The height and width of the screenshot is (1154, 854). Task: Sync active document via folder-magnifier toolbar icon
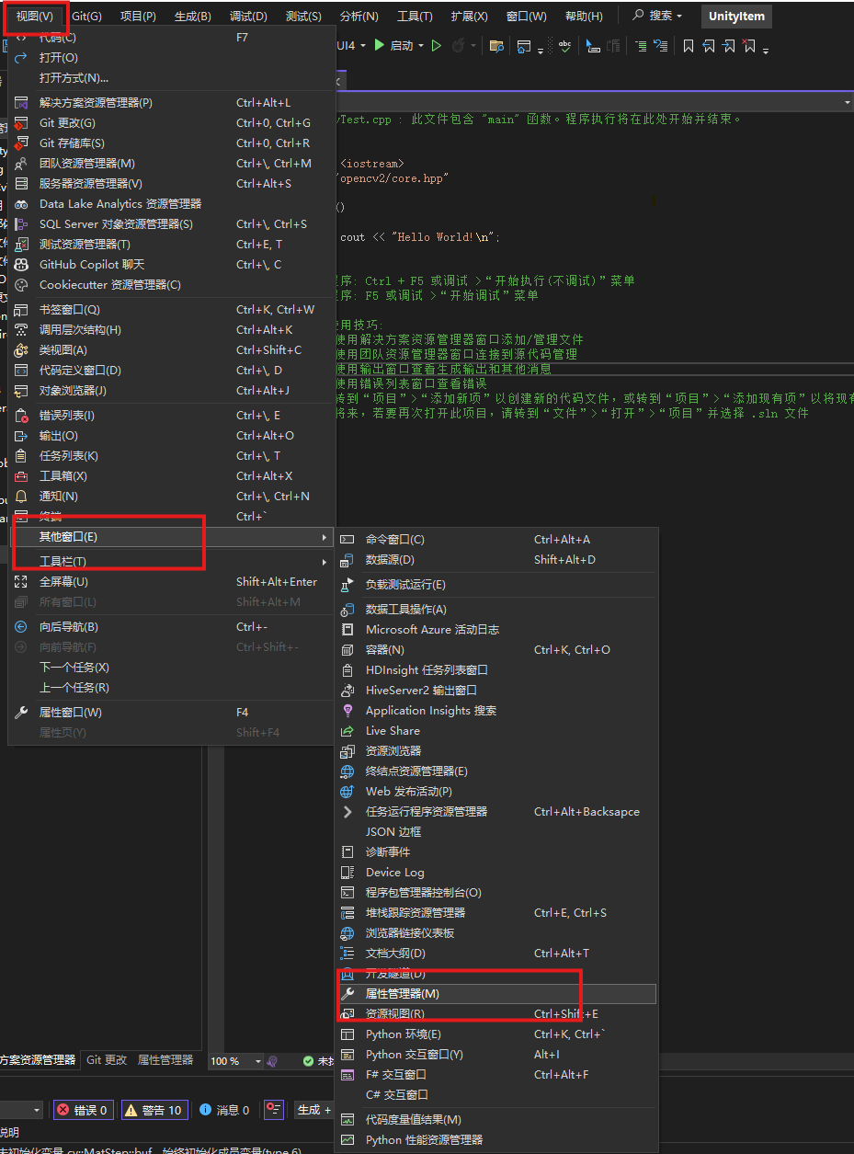pyautogui.click(x=498, y=44)
